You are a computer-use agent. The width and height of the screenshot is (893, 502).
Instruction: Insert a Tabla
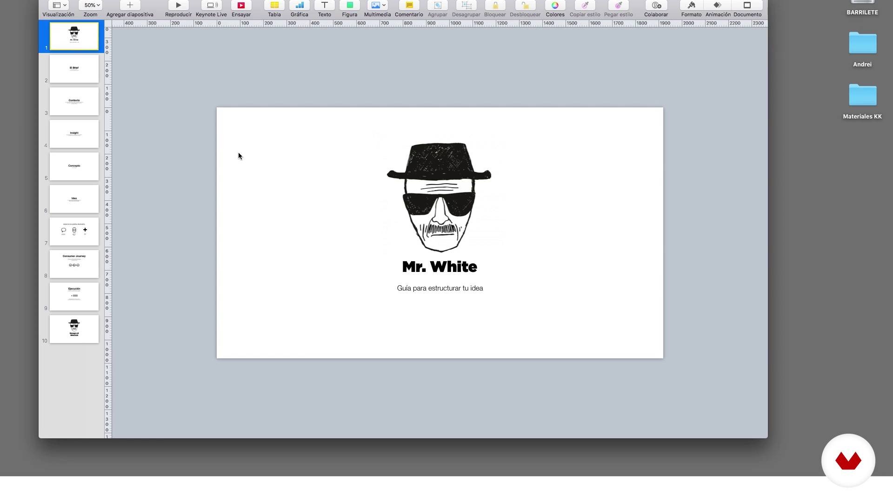coord(274,6)
